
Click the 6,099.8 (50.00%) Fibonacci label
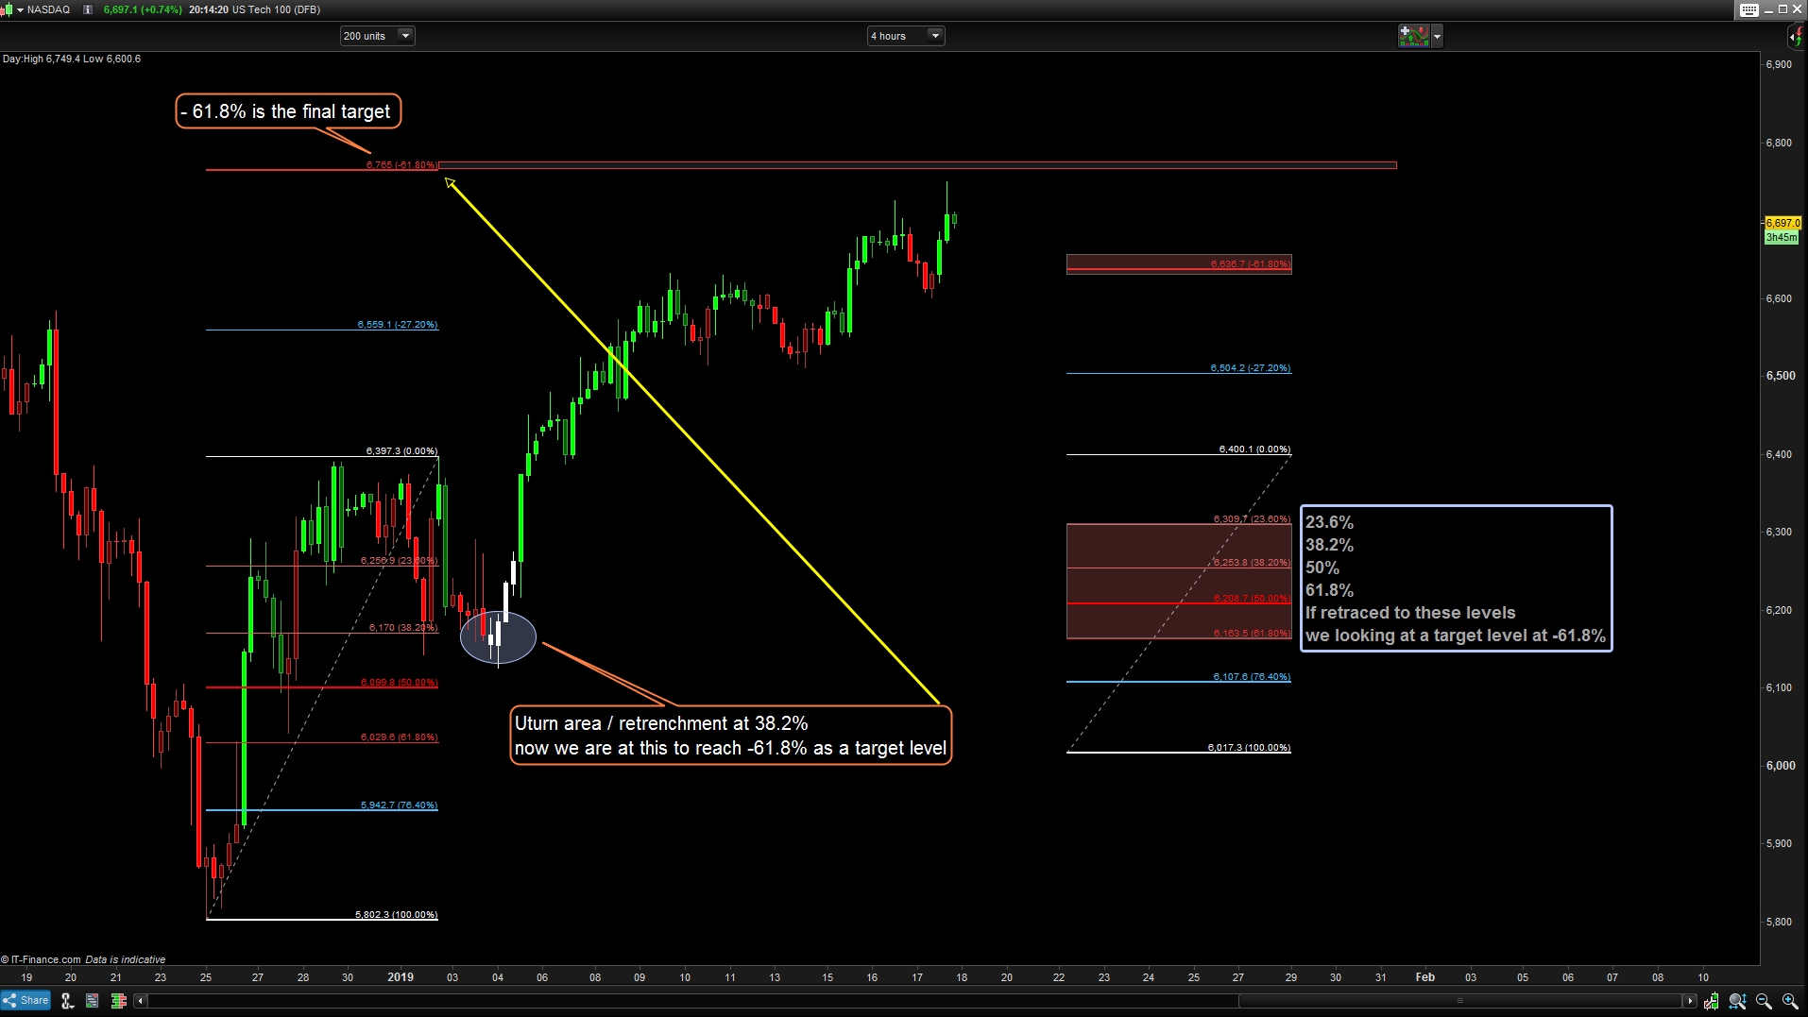399,683
